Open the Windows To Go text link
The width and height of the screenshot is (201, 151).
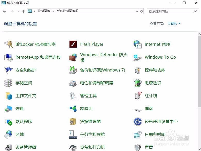click(160, 57)
